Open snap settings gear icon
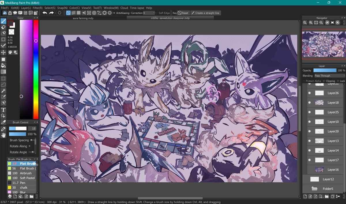The image size is (346, 204). click(110, 13)
